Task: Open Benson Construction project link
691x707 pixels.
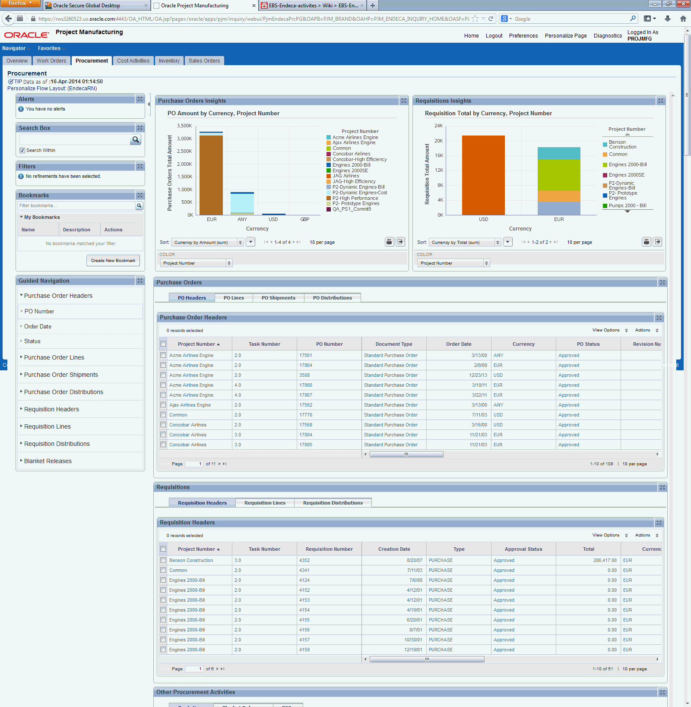Action: (x=191, y=560)
